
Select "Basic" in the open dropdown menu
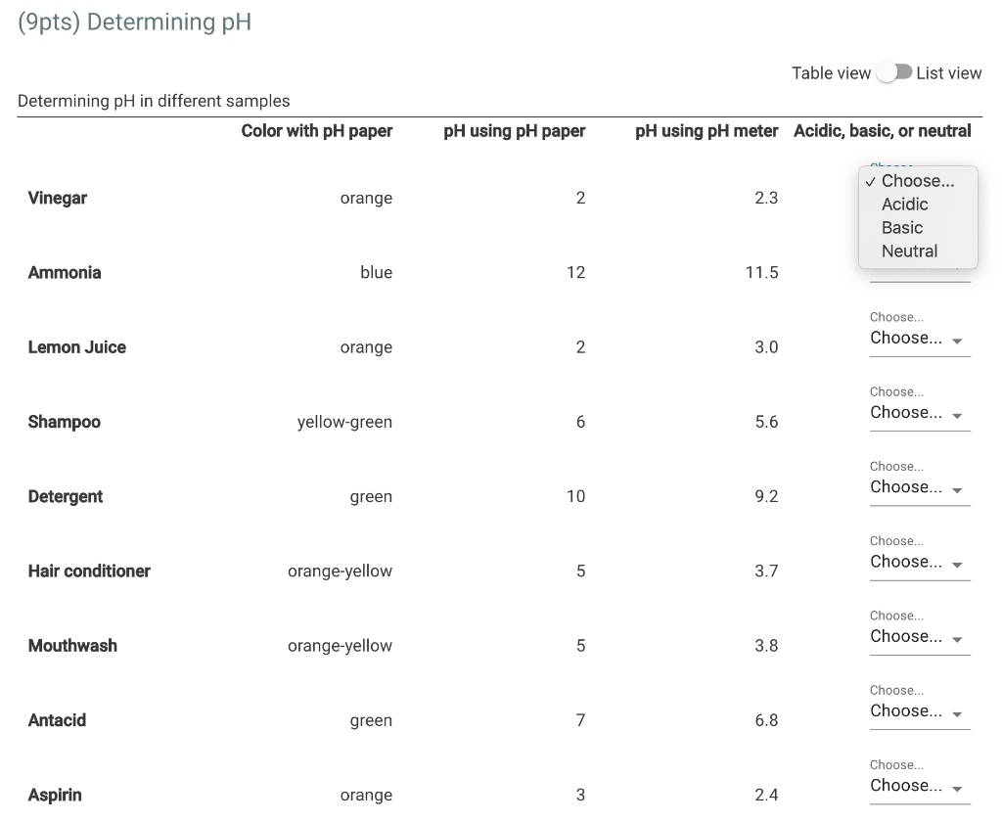click(901, 227)
